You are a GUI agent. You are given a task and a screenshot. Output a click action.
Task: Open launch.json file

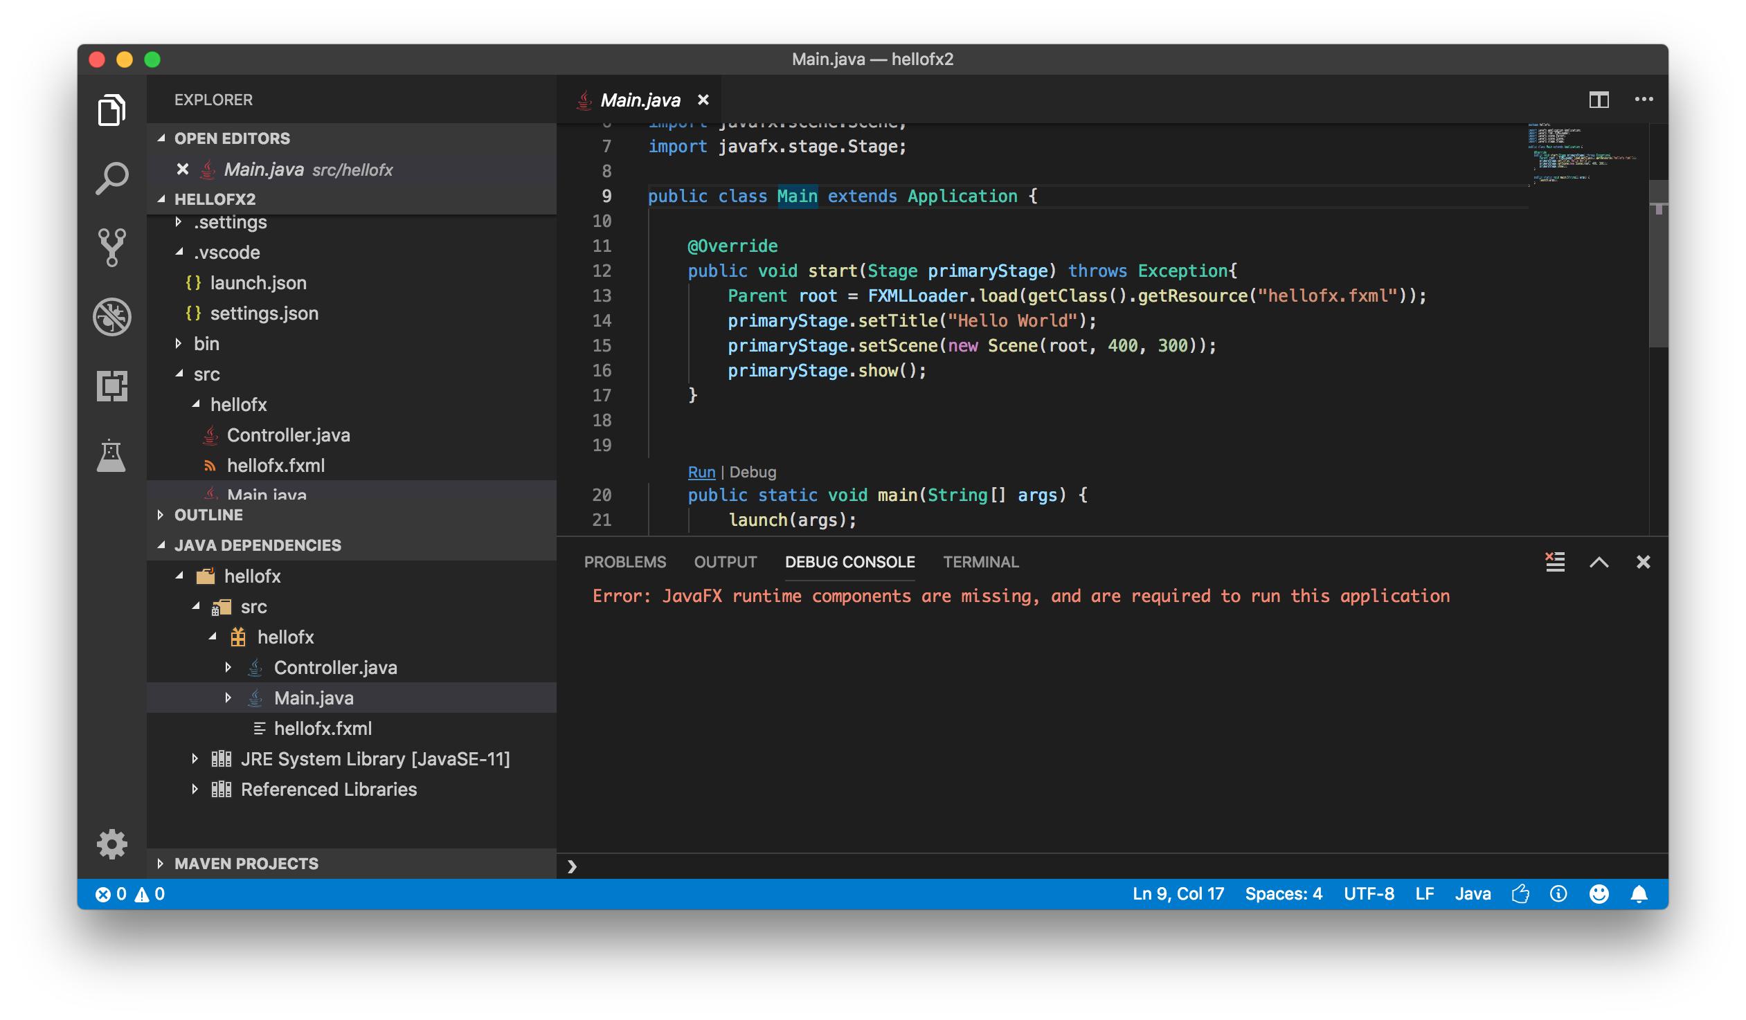351,282
